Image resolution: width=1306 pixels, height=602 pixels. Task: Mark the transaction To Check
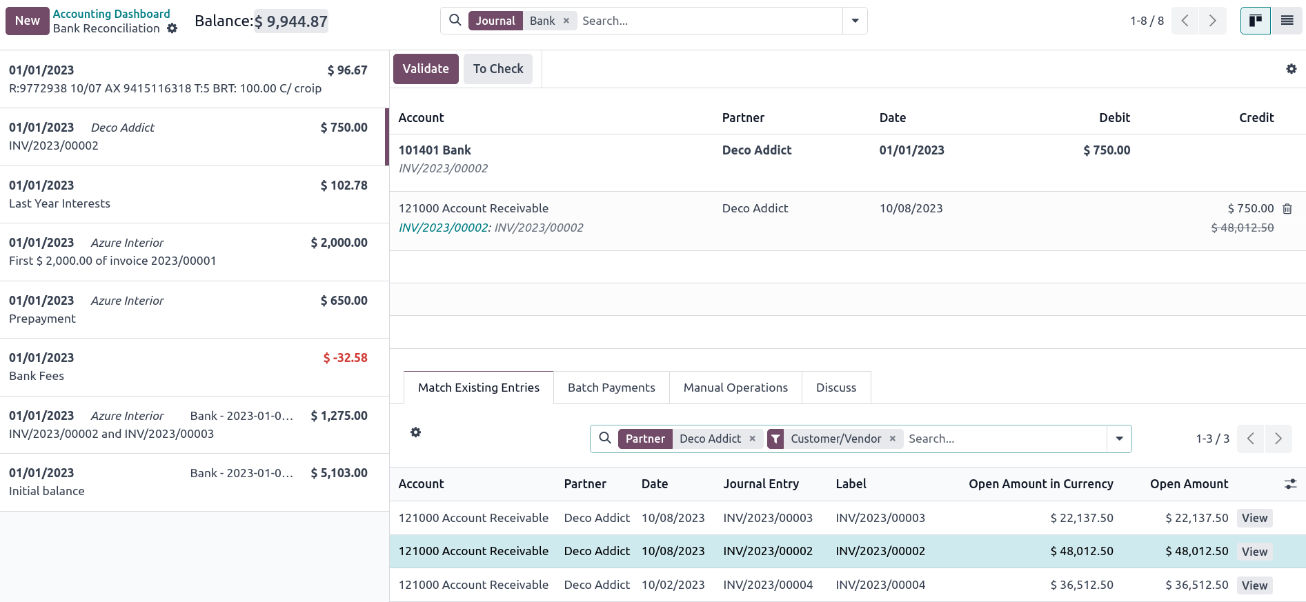point(497,69)
